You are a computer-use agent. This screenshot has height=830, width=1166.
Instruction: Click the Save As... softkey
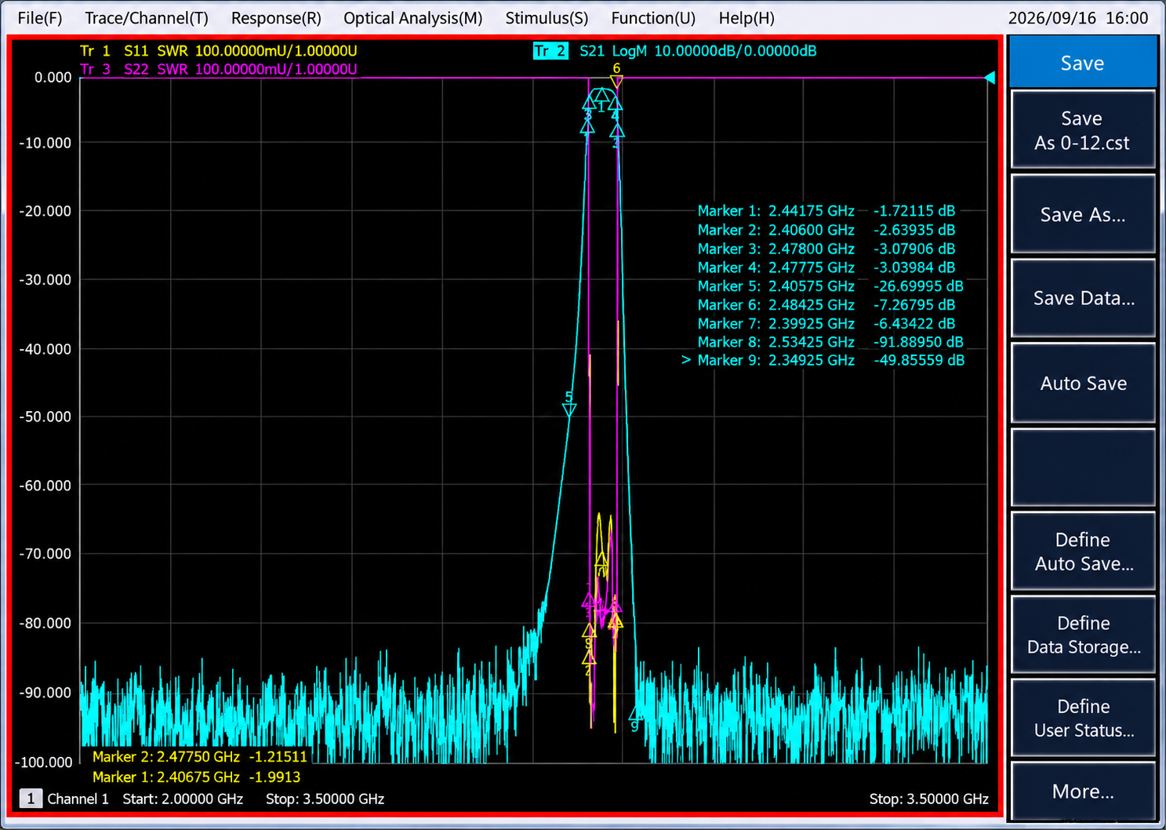tap(1083, 214)
